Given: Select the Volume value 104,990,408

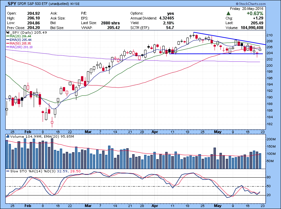Looking at the screenshot, I should pyautogui.click(x=252, y=28).
